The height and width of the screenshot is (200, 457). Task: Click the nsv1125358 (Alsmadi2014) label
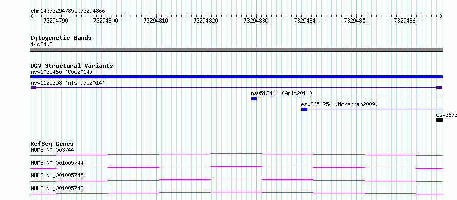point(68,83)
